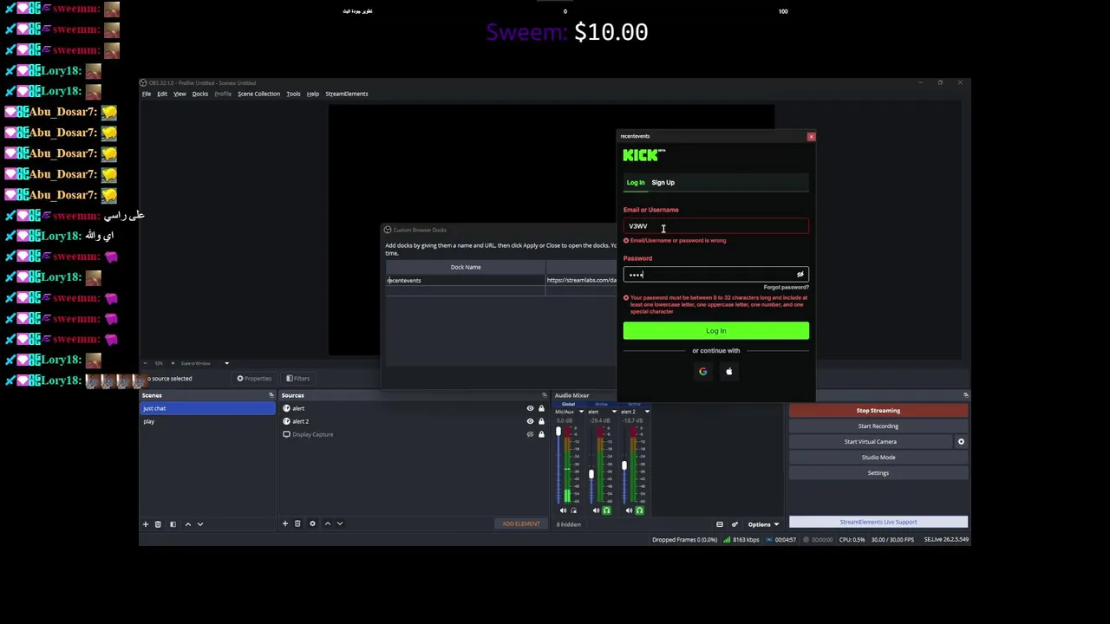Open alert channel dropdown arrow in mixer
The height and width of the screenshot is (624, 1110).
pos(614,412)
